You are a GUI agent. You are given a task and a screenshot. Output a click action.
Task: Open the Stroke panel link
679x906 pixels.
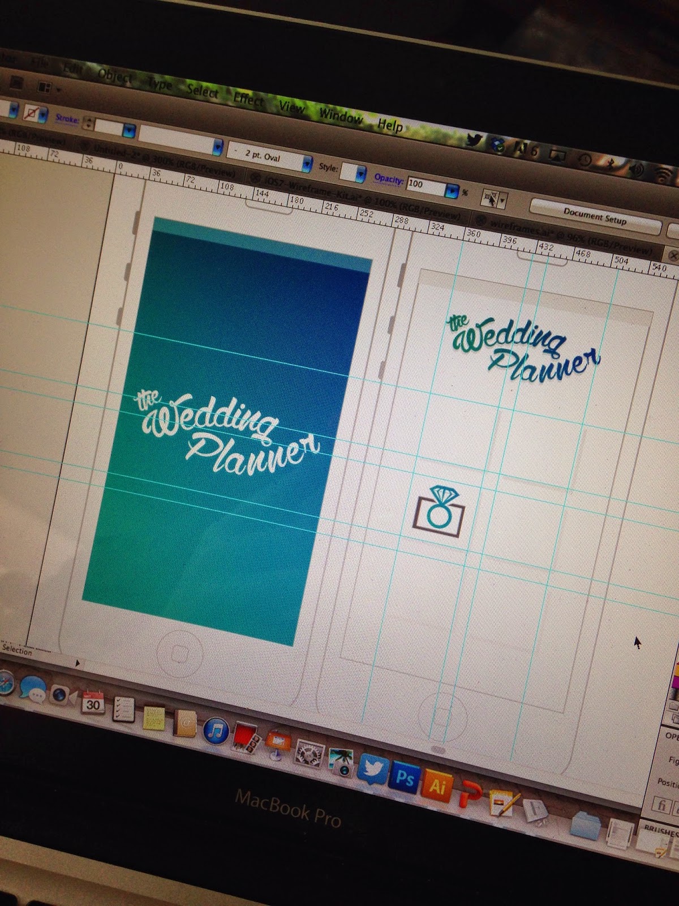click(67, 119)
